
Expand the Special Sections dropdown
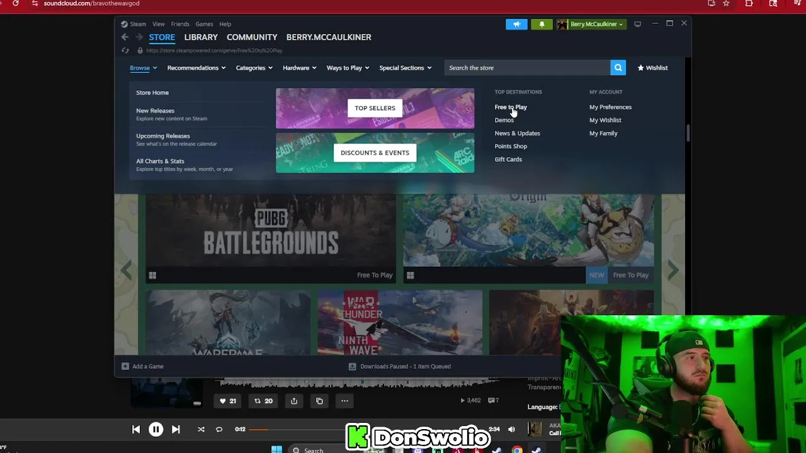[x=406, y=68]
